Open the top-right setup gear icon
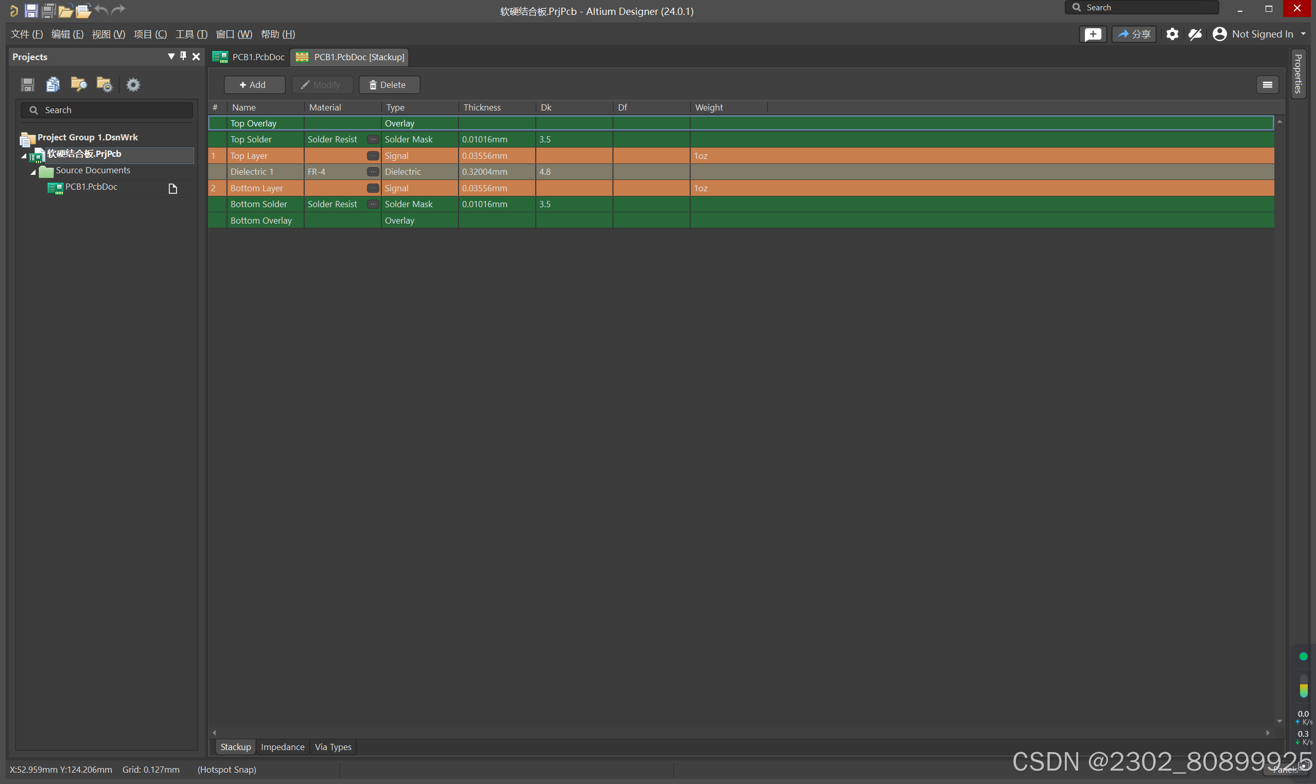The image size is (1316, 784). [1172, 34]
